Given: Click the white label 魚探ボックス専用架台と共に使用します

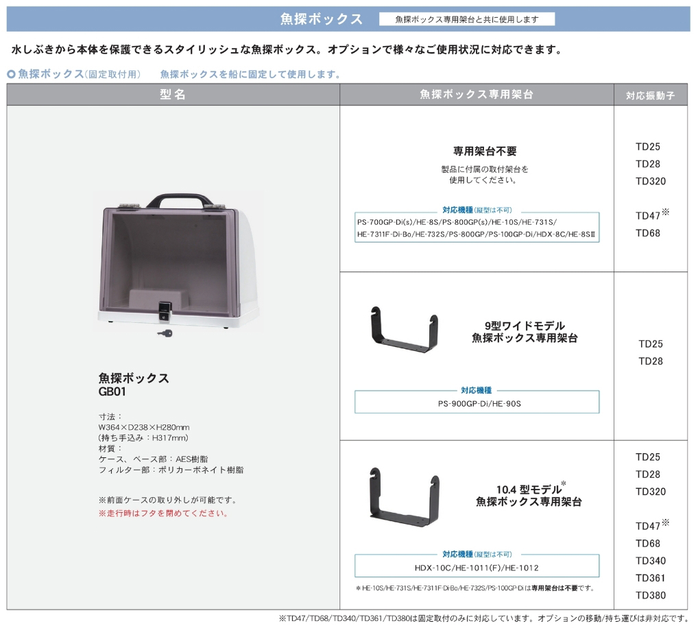Looking at the screenshot, I should 467,19.
